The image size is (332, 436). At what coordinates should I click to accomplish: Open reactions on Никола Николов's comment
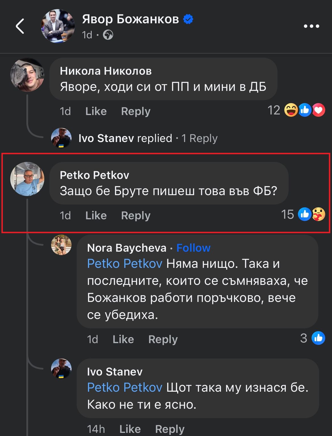tap(304, 110)
